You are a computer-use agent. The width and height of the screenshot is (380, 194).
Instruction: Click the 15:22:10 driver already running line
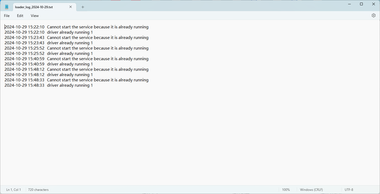tap(49, 32)
